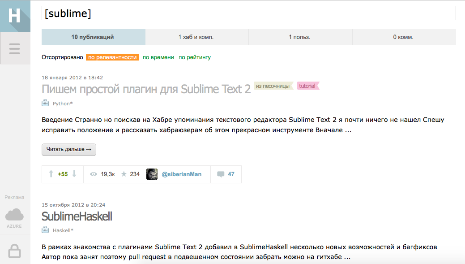Open the Azure cloud advertisement
This screenshot has height=264, width=465.
[x=14, y=218]
